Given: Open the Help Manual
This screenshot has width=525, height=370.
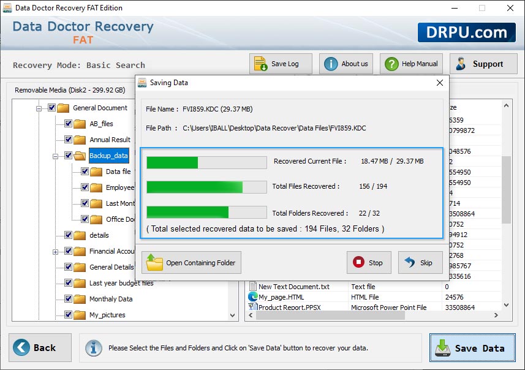Looking at the screenshot, I should 411,64.
